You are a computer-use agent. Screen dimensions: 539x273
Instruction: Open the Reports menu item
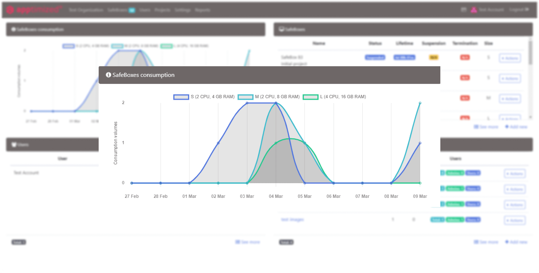(202, 10)
